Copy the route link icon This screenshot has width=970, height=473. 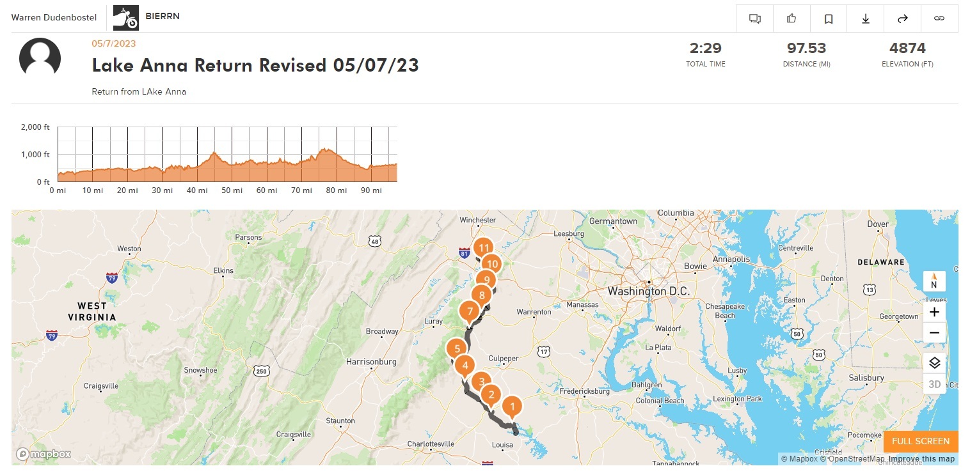click(939, 19)
